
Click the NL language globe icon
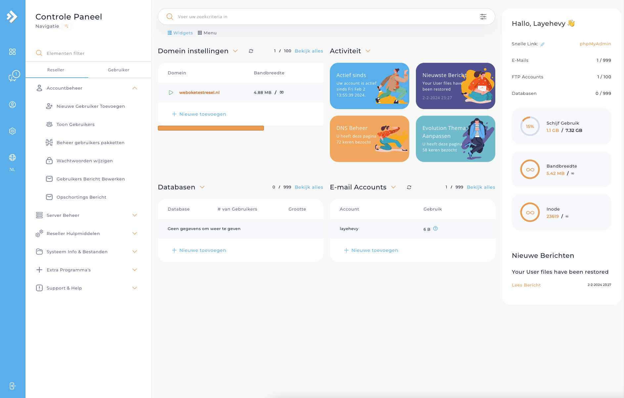[x=13, y=158]
